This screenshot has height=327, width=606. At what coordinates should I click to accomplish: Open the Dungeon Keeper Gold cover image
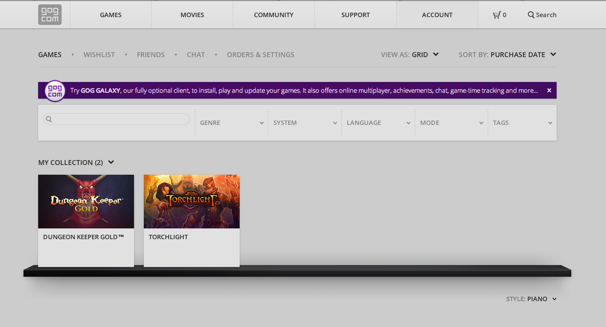[86, 202]
